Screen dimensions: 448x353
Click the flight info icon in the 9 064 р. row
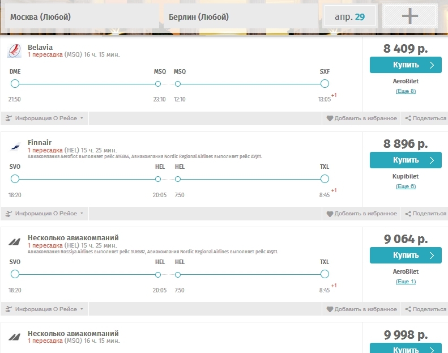coord(8,309)
